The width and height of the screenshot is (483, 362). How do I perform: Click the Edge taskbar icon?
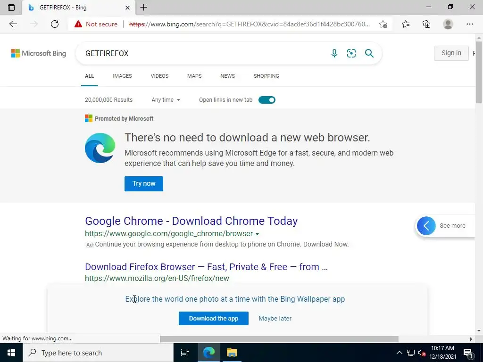click(x=209, y=353)
